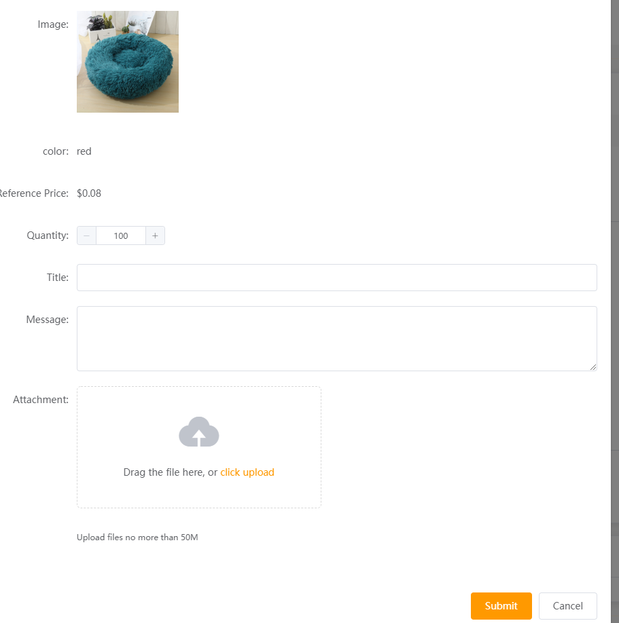
Task: Open the teal pet bed product image
Action: pos(128,62)
